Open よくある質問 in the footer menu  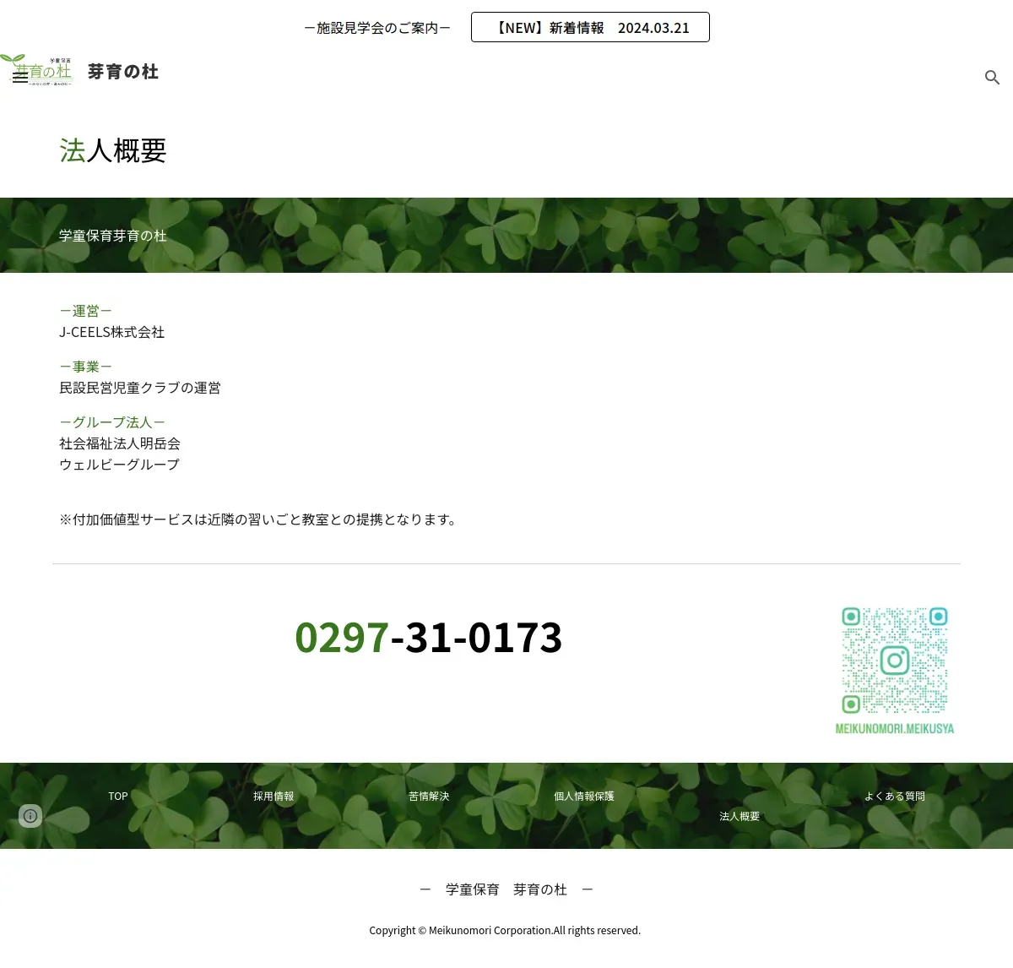pyautogui.click(x=895, y=796)
